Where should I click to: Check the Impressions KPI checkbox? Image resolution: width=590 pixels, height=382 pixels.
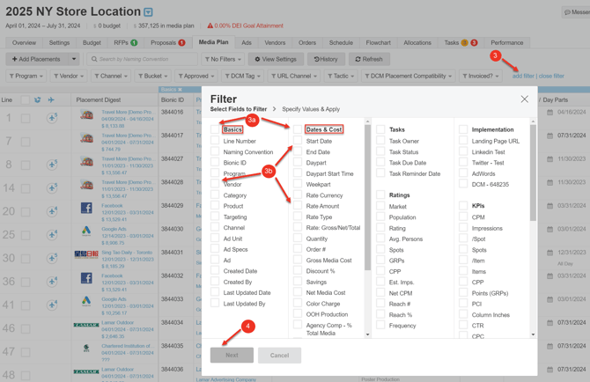(x=463, y=227)
